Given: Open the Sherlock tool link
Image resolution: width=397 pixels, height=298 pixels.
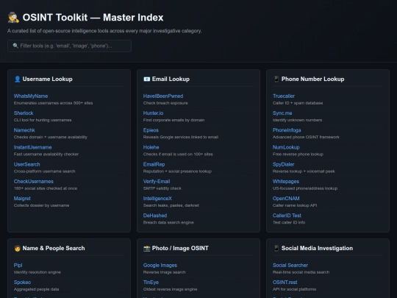Looking at the screenshot, I should (24, 113).
